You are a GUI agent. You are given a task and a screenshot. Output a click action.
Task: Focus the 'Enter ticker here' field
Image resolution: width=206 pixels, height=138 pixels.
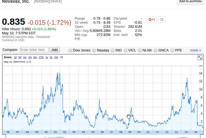point(34,50)
